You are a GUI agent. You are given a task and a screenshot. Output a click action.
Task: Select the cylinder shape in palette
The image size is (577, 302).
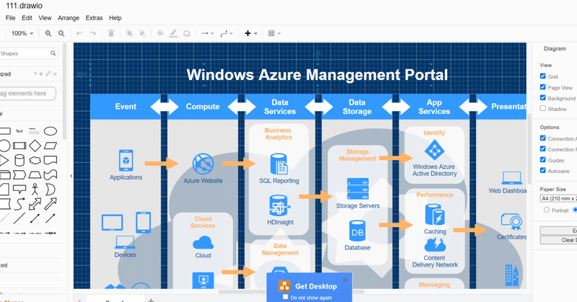[x=19, y=161]
